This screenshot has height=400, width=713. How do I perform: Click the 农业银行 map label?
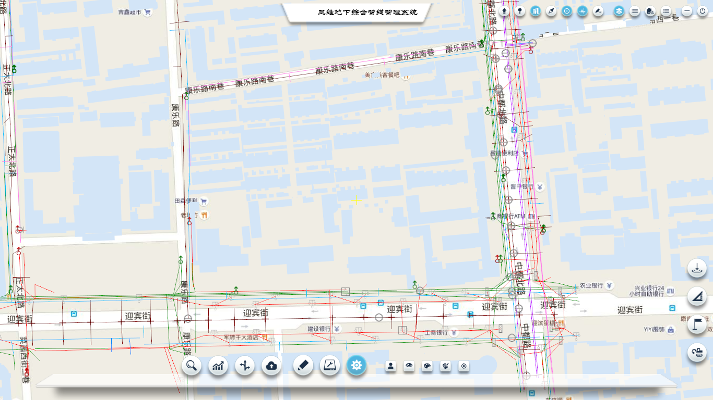coord(591,286)
